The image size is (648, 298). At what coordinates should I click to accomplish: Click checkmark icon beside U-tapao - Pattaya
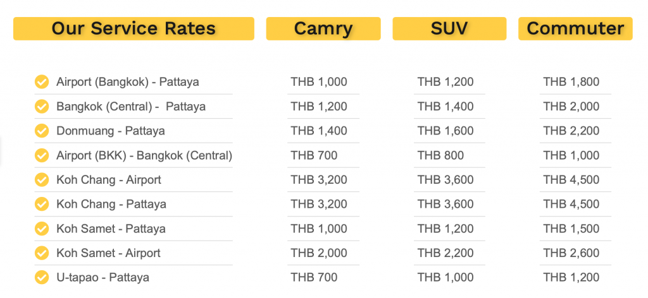(42, 278)
